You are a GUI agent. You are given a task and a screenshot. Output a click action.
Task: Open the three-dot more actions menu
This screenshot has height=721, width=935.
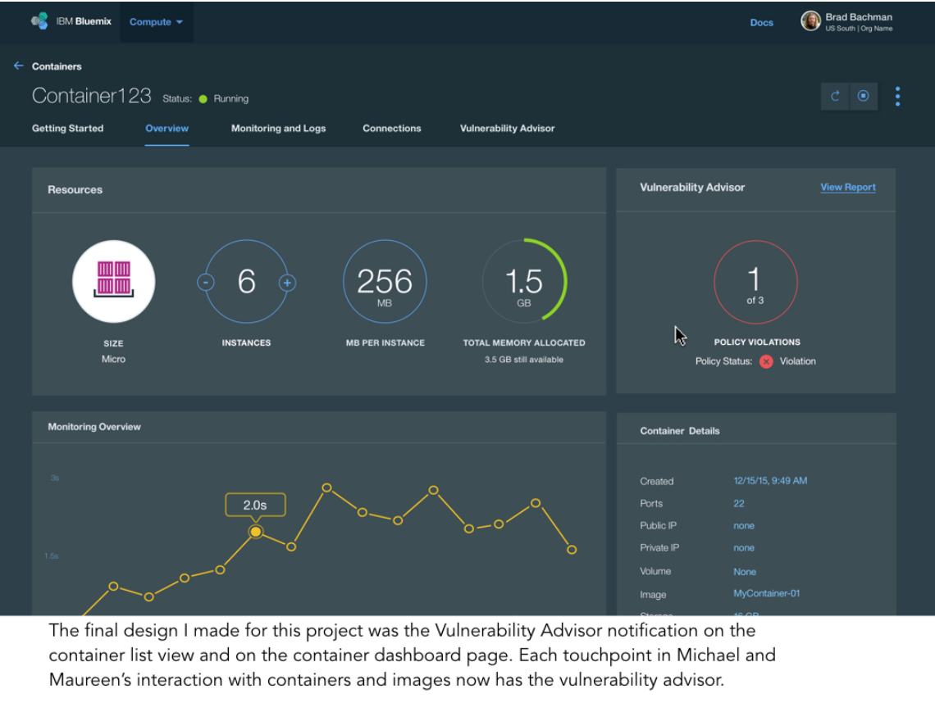[x=897, y=97]
